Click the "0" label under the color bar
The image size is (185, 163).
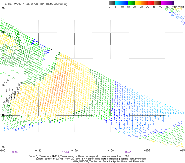[109, 7]
